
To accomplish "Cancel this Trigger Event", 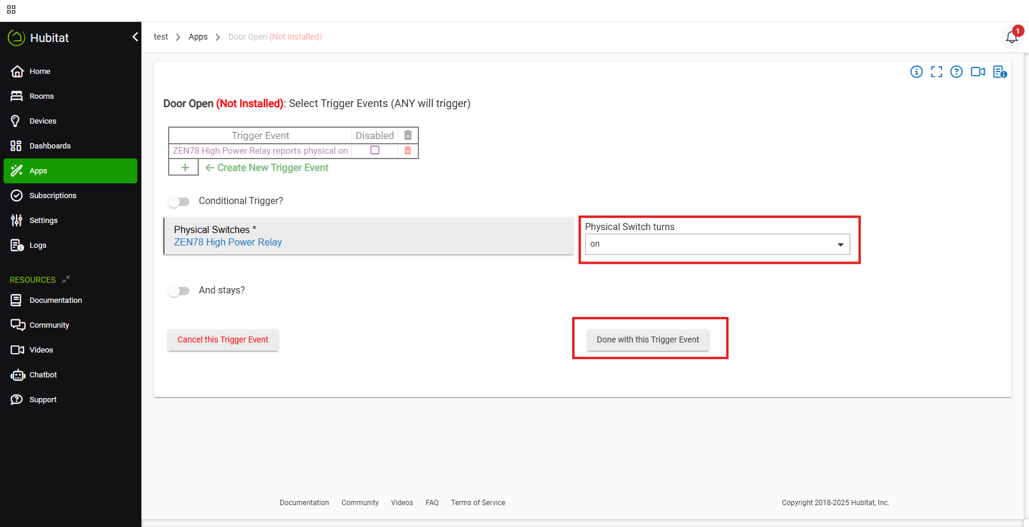I will coord(223,340).
